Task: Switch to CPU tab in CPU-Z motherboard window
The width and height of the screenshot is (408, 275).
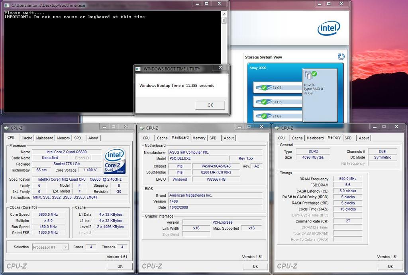Action: point(146,138)
